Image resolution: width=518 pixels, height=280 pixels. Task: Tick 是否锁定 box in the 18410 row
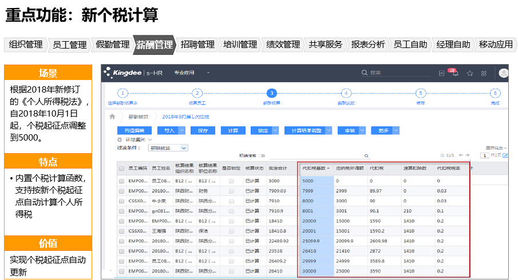[231, 221]
